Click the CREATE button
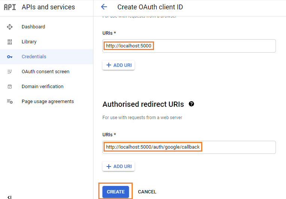Screen dimensions: 286x199 116,192
